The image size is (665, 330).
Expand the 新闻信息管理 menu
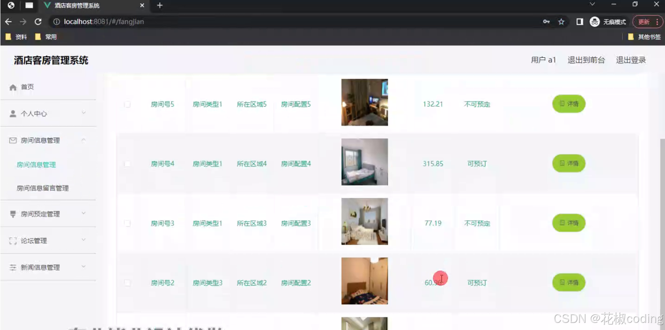48,267
